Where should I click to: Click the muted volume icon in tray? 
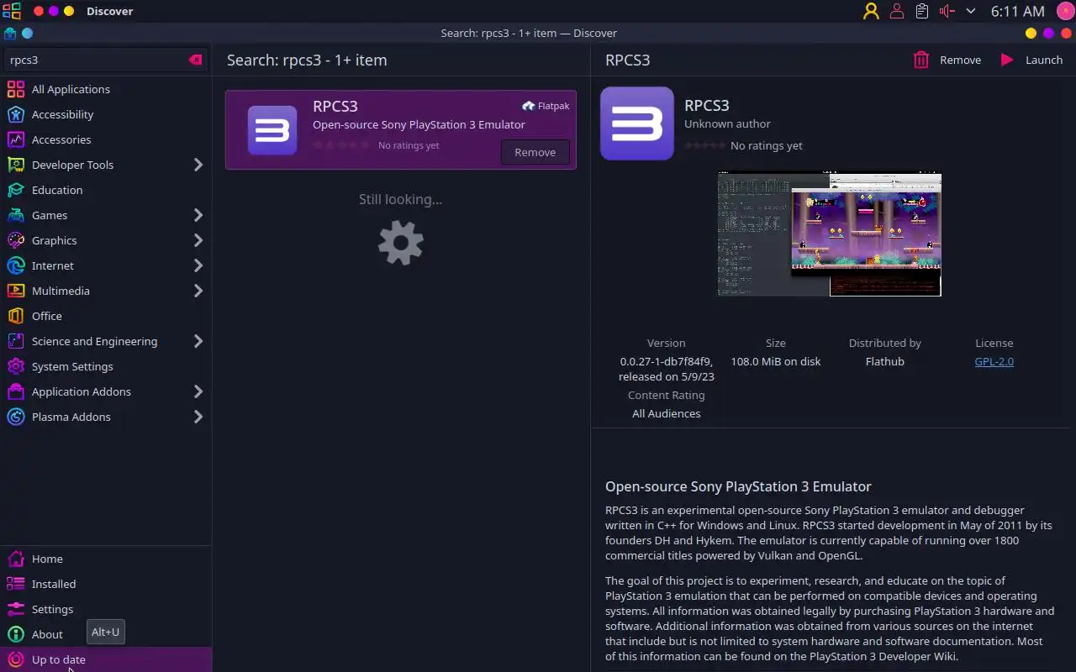point(947,11)
